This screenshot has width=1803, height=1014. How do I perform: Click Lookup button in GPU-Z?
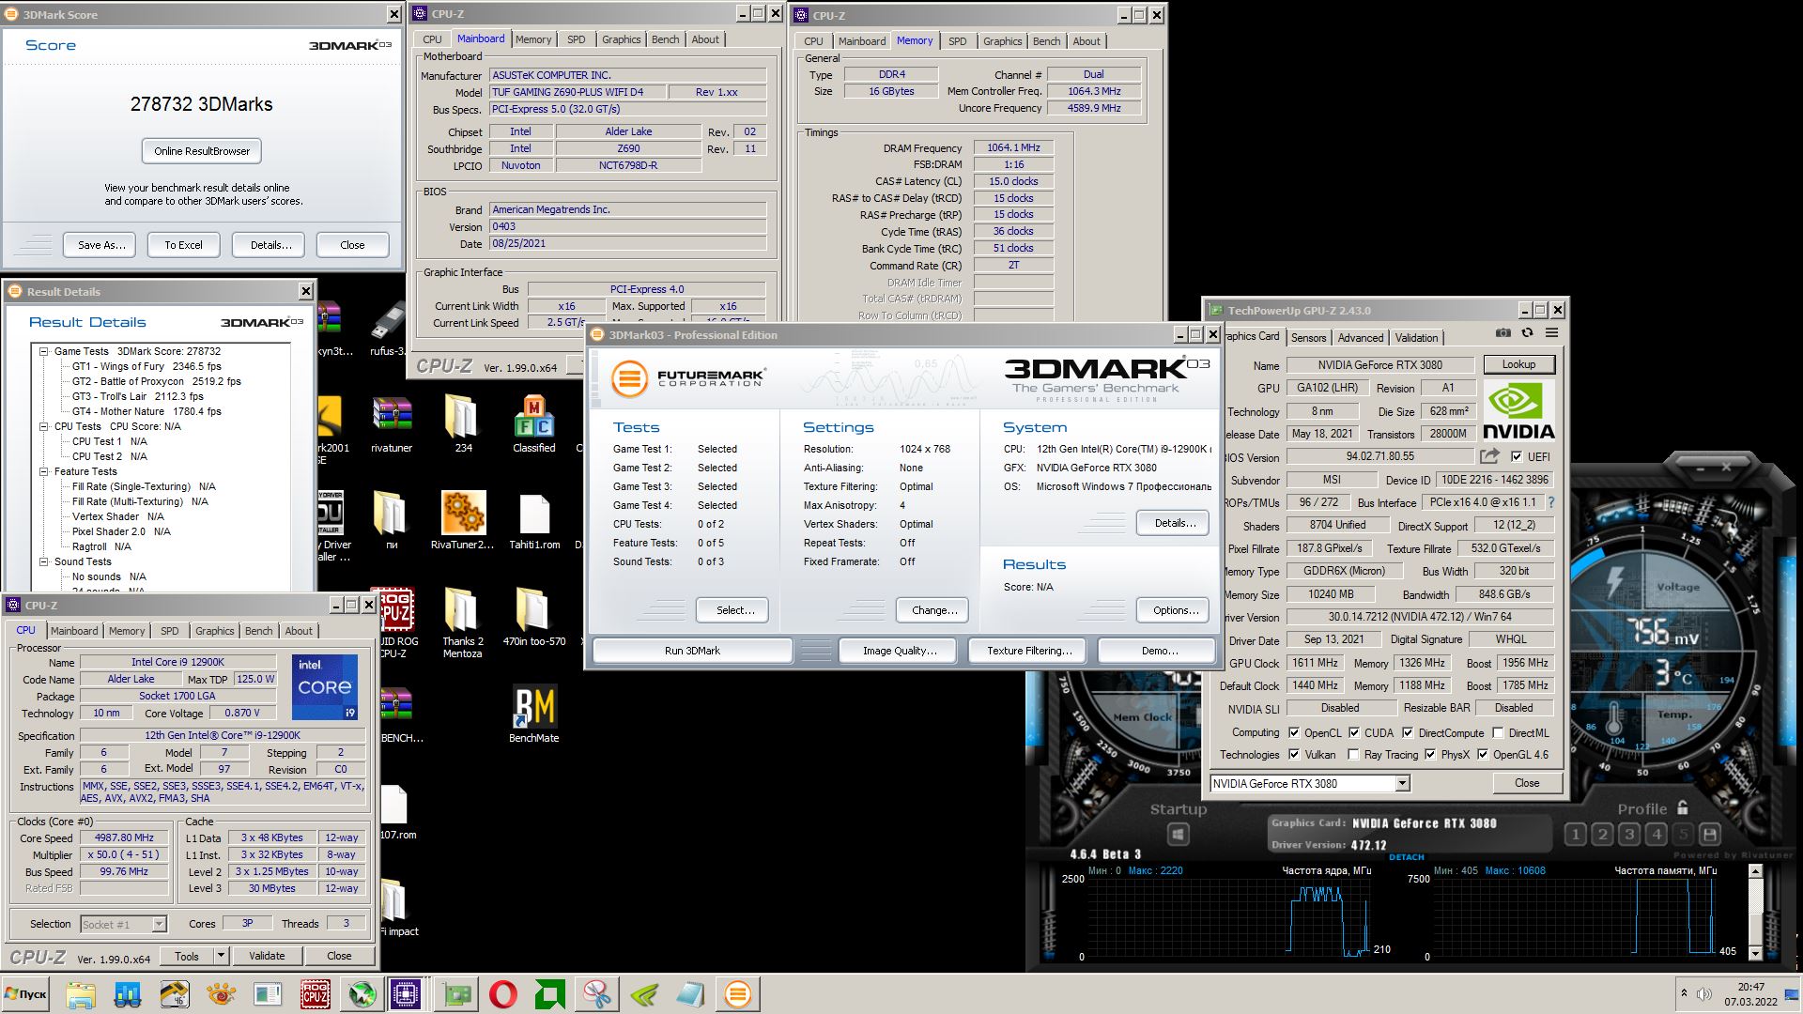pos(1518,364)
